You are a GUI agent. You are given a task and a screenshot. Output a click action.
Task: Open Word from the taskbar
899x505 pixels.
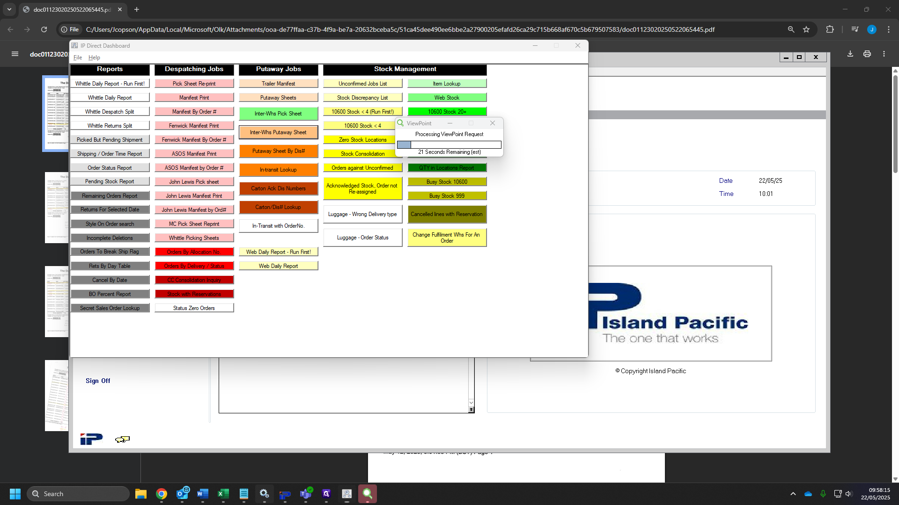[x=203, y=494]
